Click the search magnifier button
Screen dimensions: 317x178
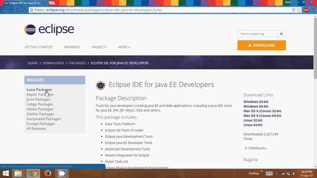[x=281, y=34]
